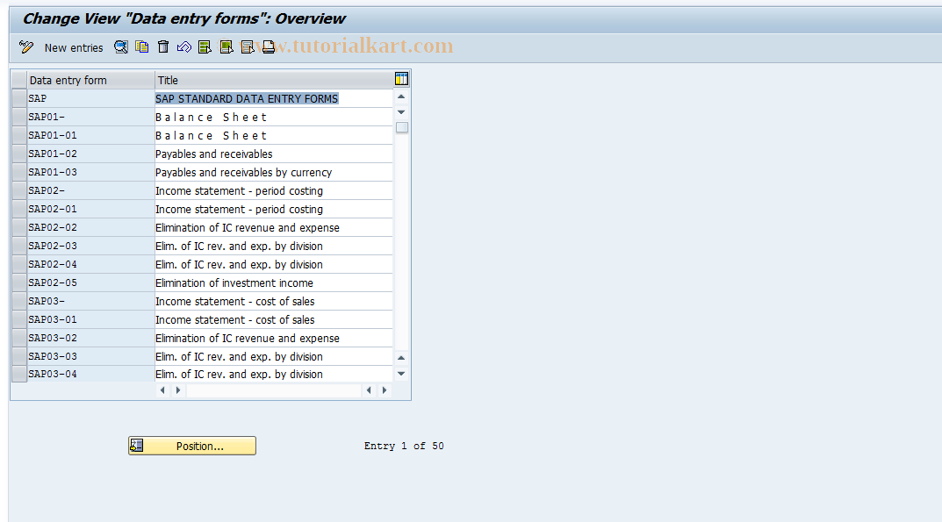Click the bottom scroll-up arrow of the table
Viewport: 942px width, 522px height.
(x=401, y=358)
